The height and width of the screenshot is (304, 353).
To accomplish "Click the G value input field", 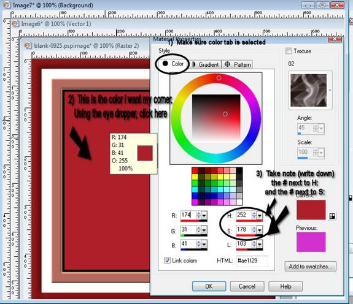I will tap(188, 230).
